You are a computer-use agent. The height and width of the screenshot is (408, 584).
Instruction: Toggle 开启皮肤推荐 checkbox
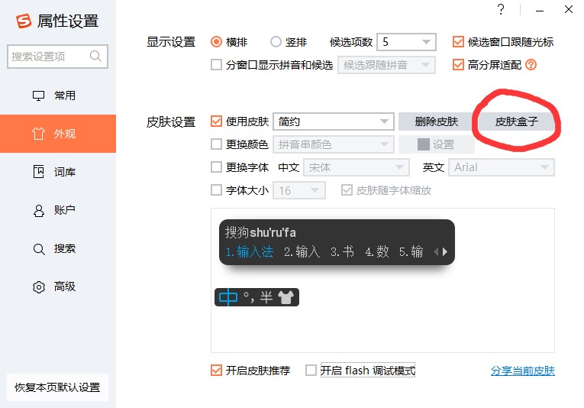point(216,370)
